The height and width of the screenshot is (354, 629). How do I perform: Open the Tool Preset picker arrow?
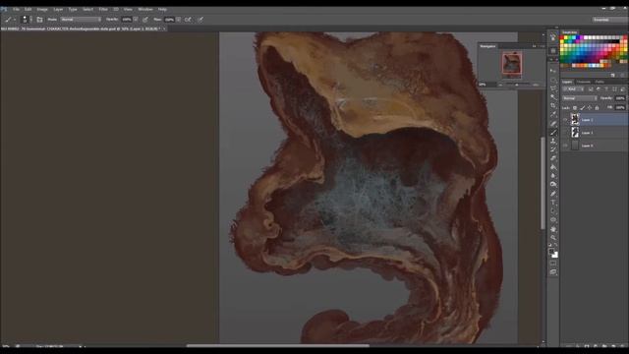click(x=15, y=20)
